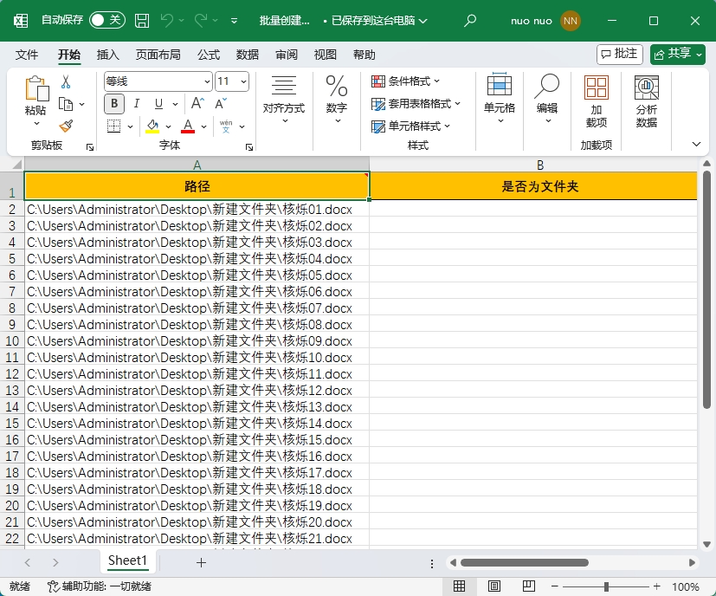Image resolution: width=716 pixels, height=596 pixels.
Task: Enable 条件格式 conditional formatting
Action: tap(403, 81)
